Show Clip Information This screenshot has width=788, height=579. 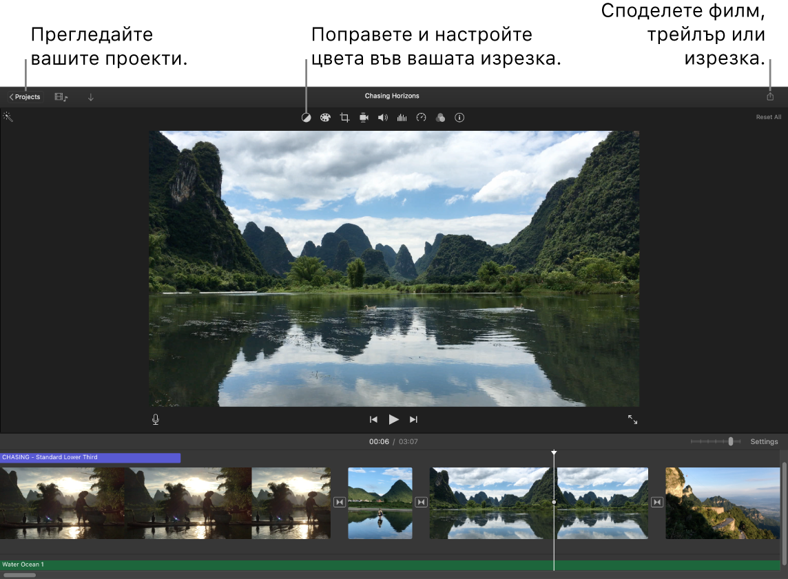tap(459, 117)
